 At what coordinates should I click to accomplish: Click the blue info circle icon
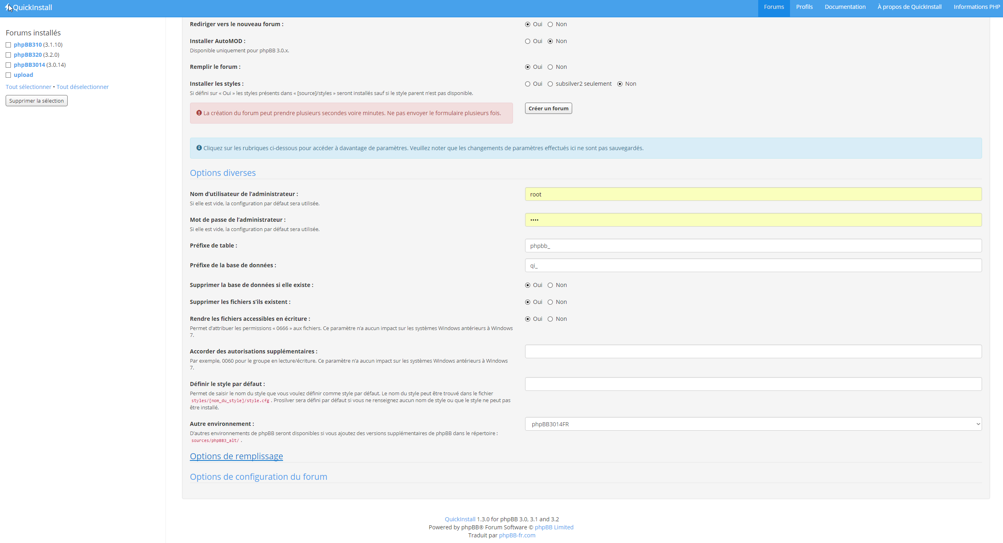[199, 148]
